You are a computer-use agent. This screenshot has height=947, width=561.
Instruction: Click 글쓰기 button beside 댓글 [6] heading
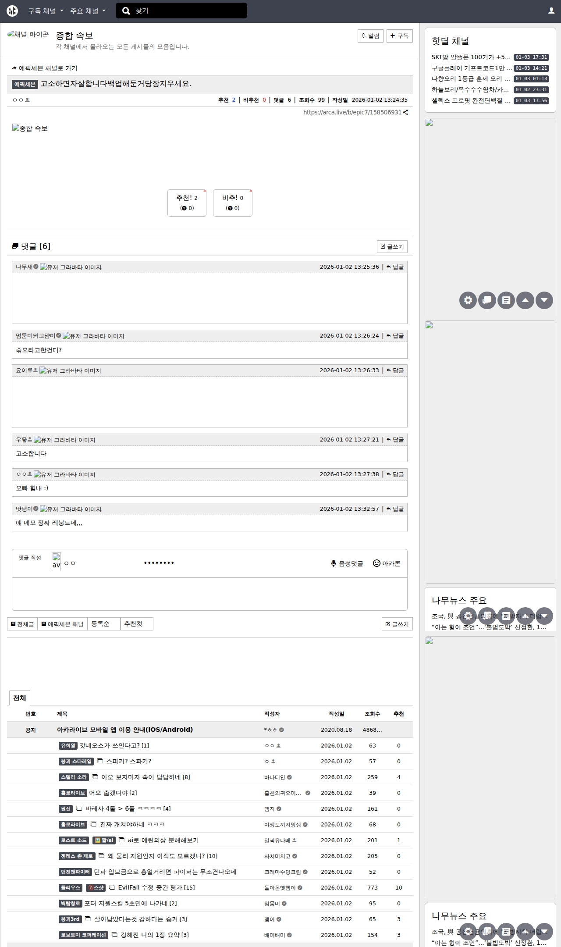point(392,246)
